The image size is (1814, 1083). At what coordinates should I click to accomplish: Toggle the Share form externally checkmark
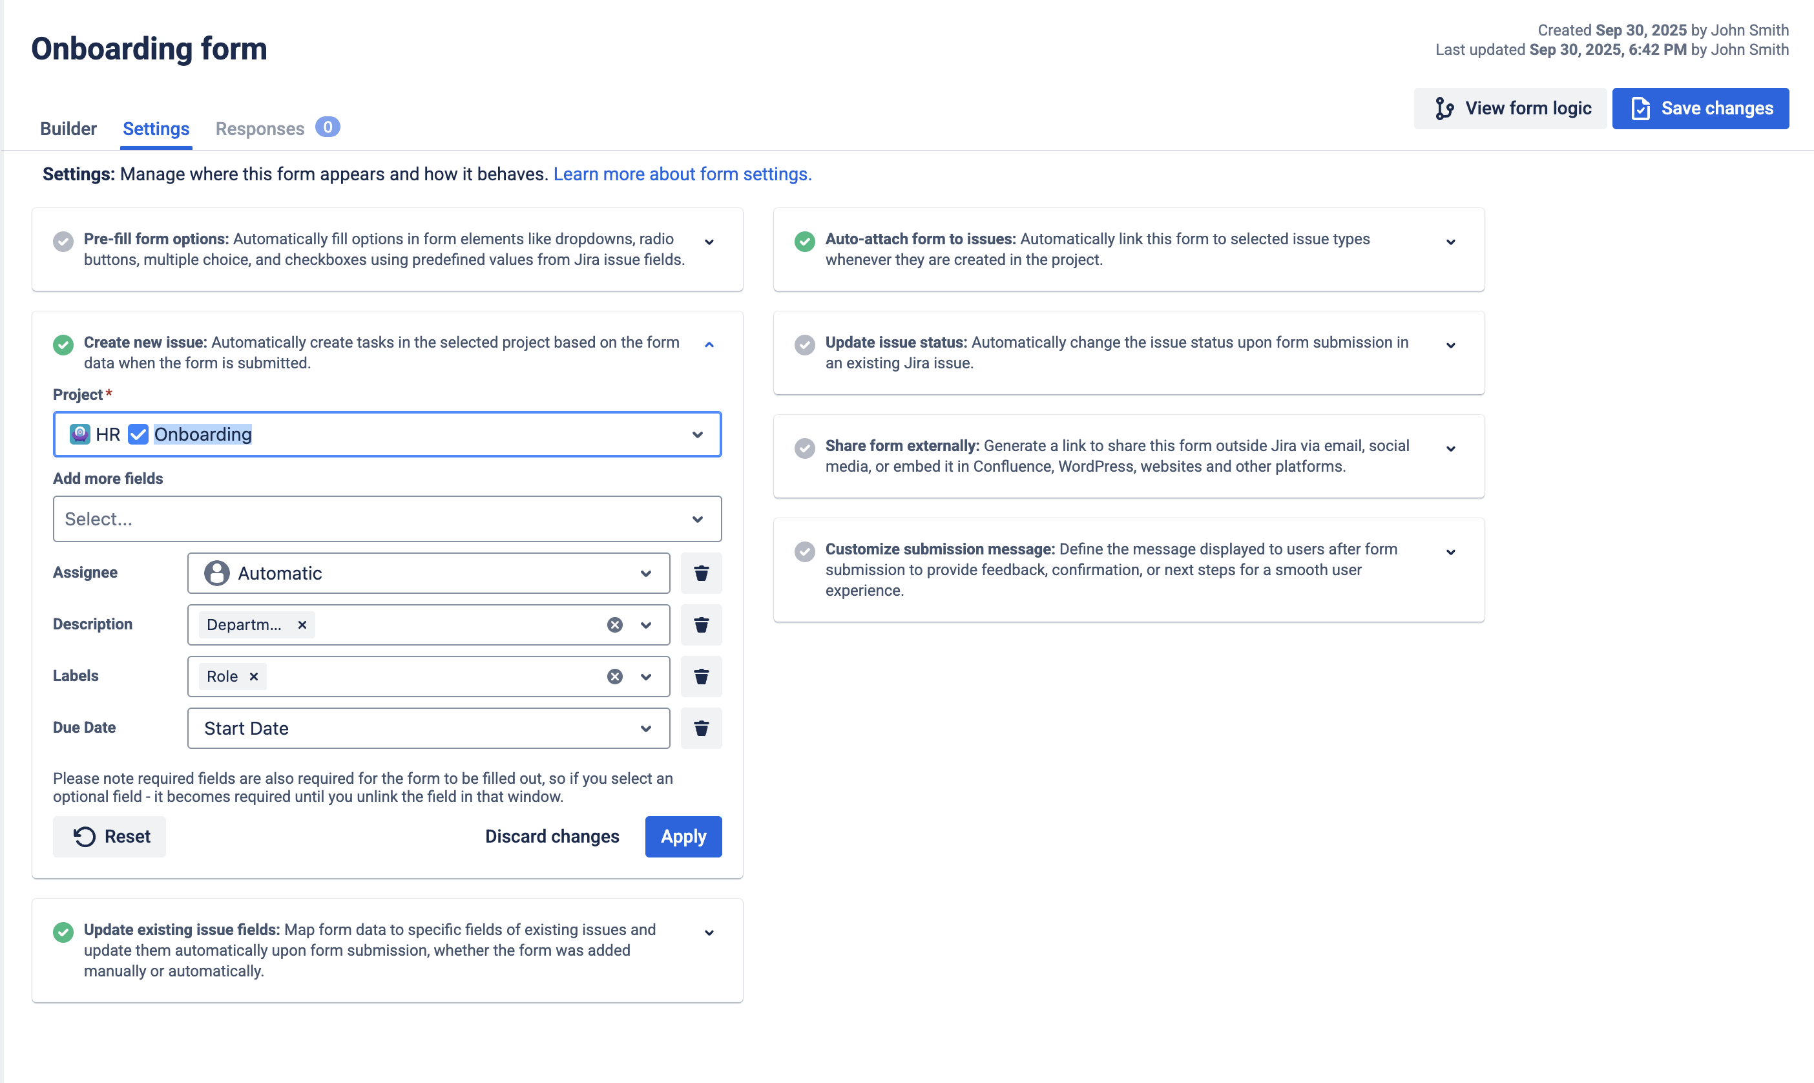(804, 448)
